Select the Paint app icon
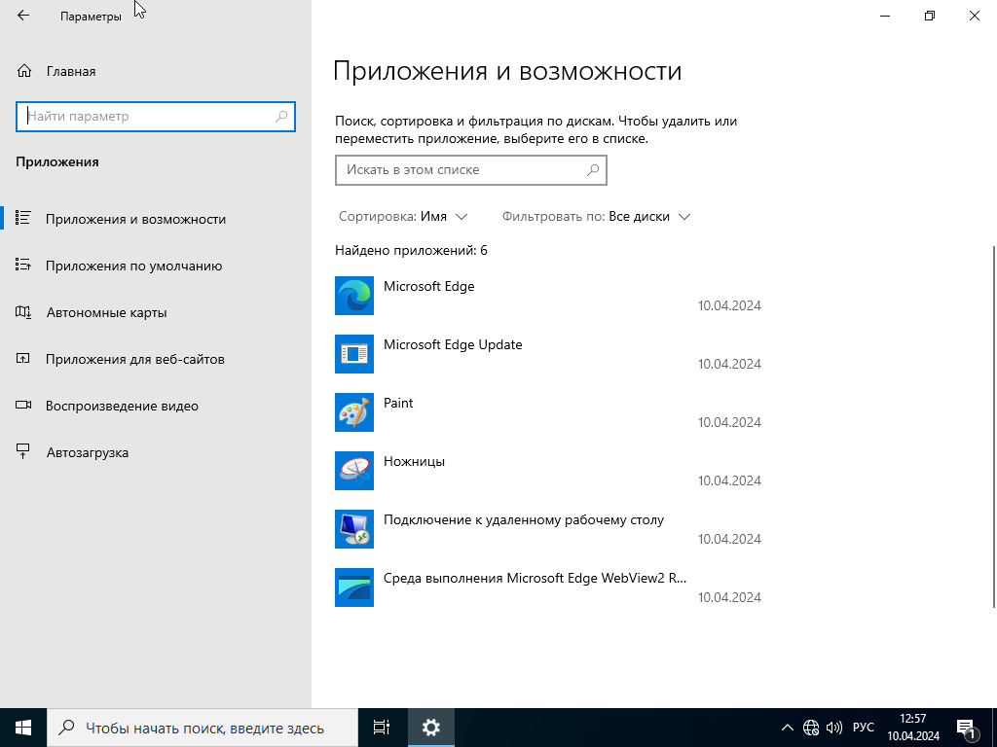The image size is (997, 747). [x=354, y=412]
